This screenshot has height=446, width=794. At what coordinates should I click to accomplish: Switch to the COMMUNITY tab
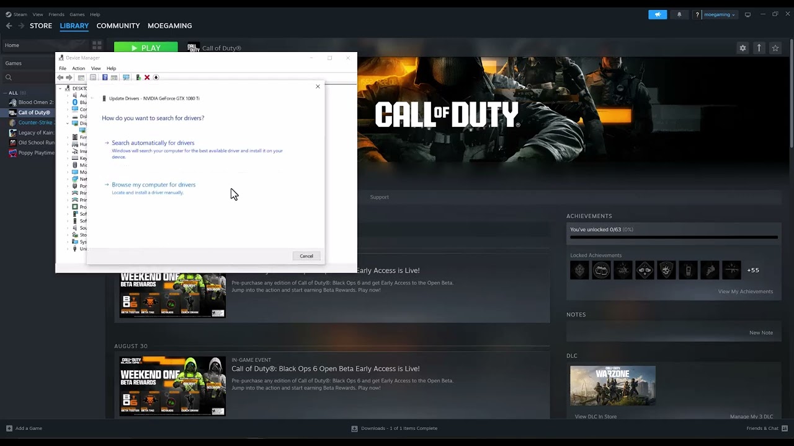tap(118, 25)
